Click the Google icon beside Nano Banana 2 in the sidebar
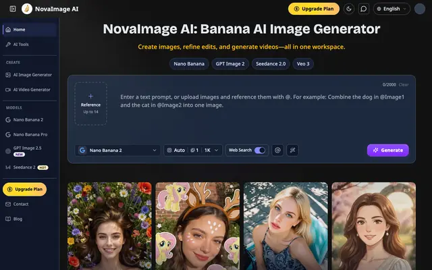Viewport: 432px width, 270px height. (x=8, y=120)
